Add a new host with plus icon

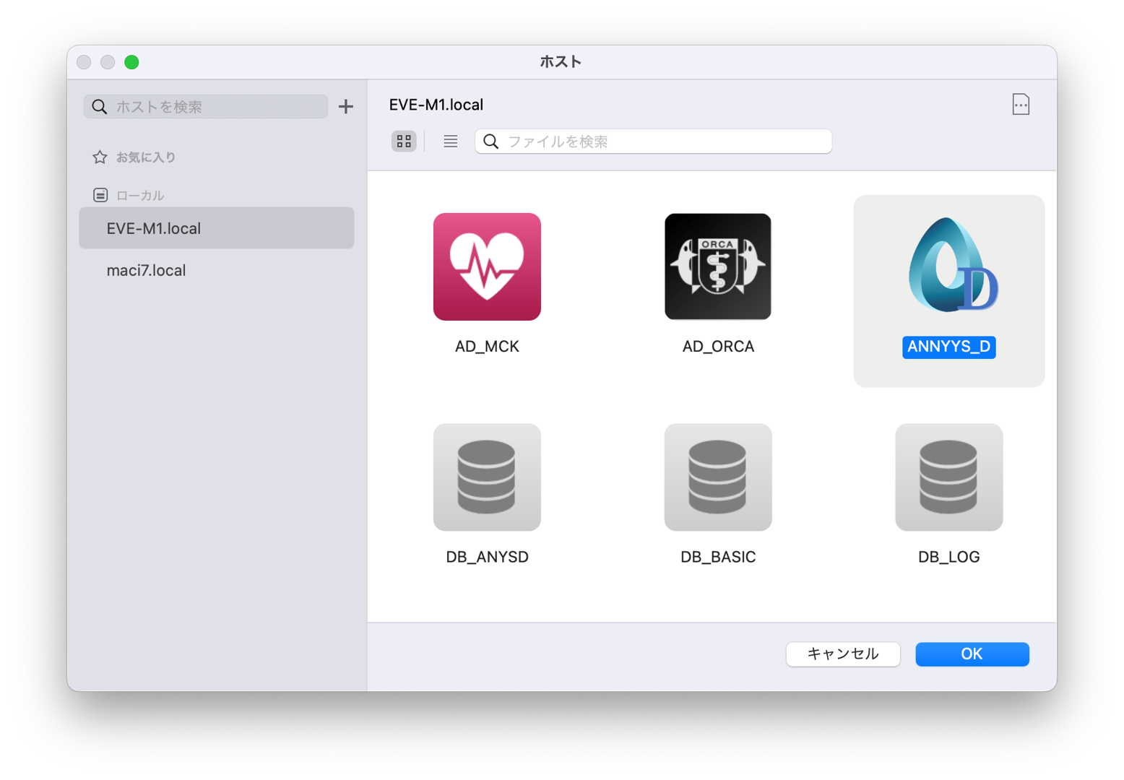[346, 107]
